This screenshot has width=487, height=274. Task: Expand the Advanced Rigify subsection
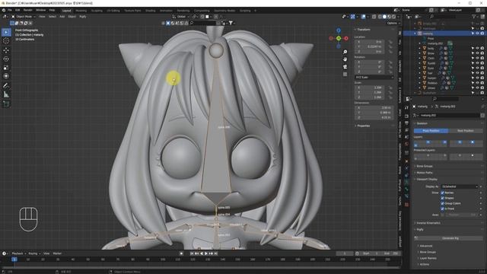(426, 246)
